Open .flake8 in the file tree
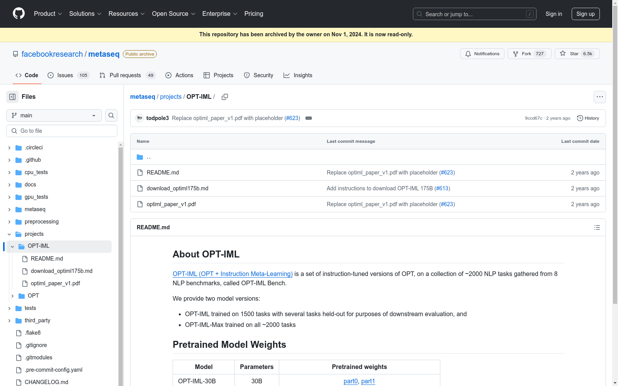 pos(32,333)
